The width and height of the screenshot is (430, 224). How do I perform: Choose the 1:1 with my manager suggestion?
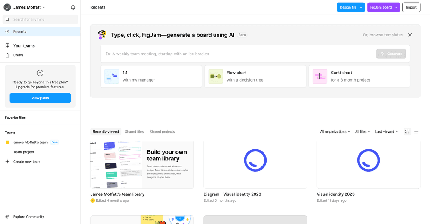click(x=151, y=76)
